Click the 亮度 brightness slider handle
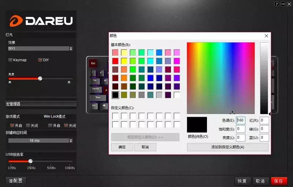The height and width of the screenshot is (187, 293). pyautogui.click(x=40, y=79)
